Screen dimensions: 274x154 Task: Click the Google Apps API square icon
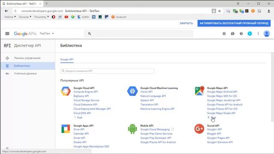point(66,129)
